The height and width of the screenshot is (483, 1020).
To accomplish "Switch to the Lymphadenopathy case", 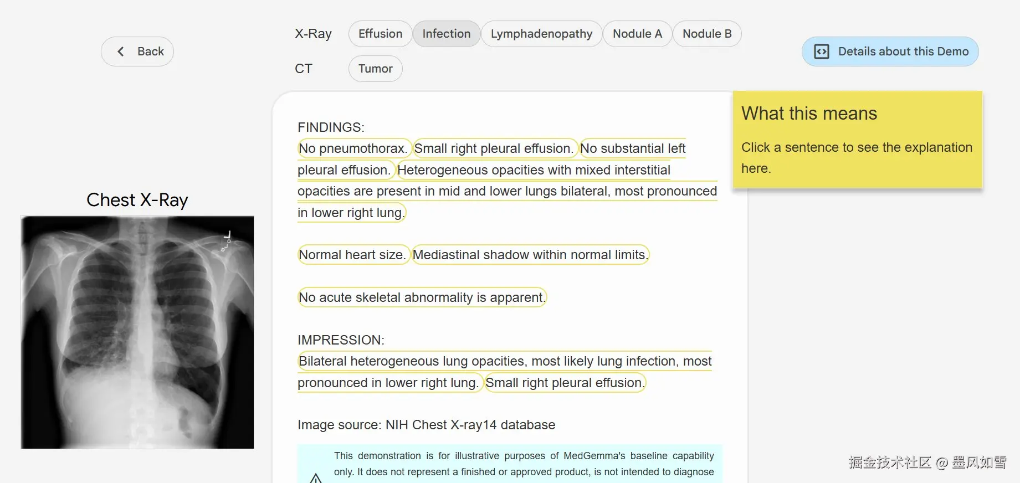I will [x=541, y=34].
